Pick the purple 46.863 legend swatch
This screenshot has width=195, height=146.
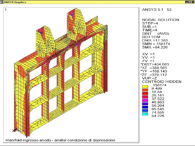tap(145, 104)
